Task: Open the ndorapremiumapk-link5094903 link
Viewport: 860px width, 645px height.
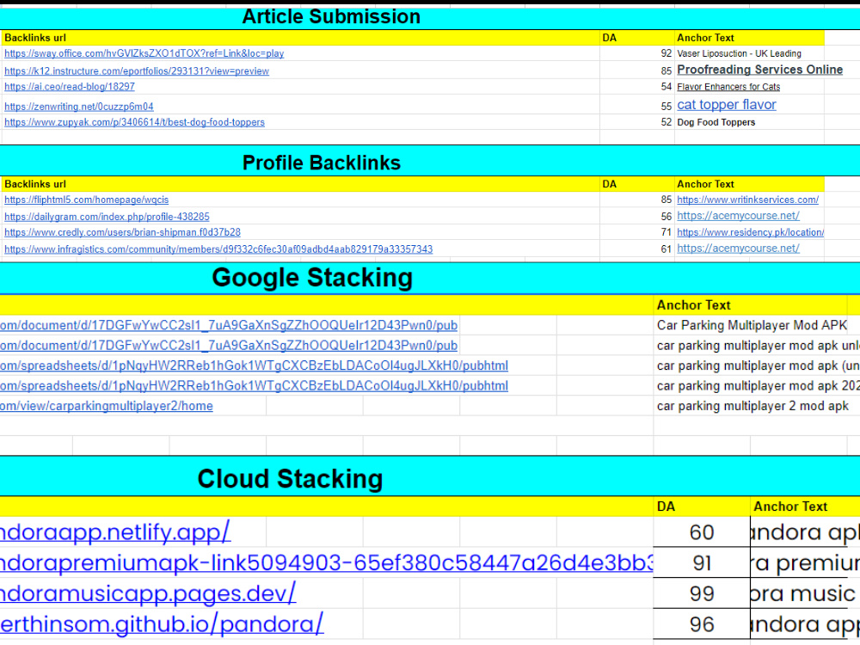Action: (326, 563)
